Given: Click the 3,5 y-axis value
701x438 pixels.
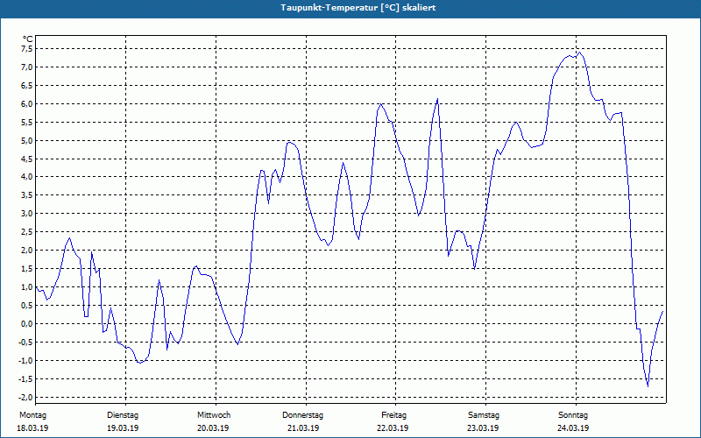Looking at the screenshot, I should click(27, 194).
